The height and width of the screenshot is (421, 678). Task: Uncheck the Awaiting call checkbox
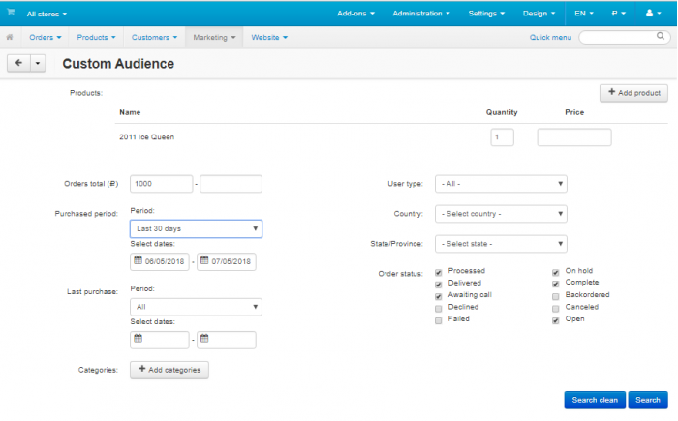pos(439,296)
